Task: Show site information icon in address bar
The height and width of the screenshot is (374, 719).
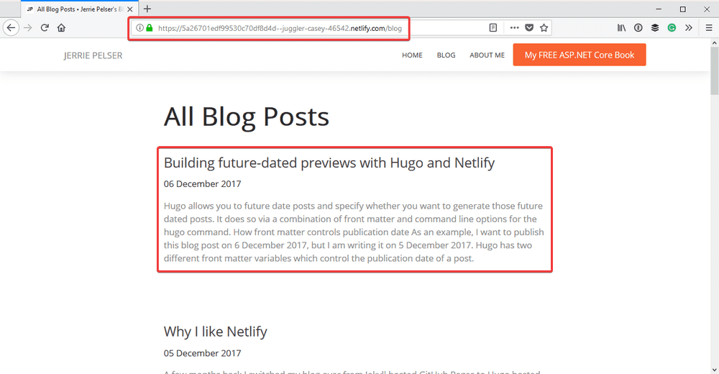Action: pos(140,28)
